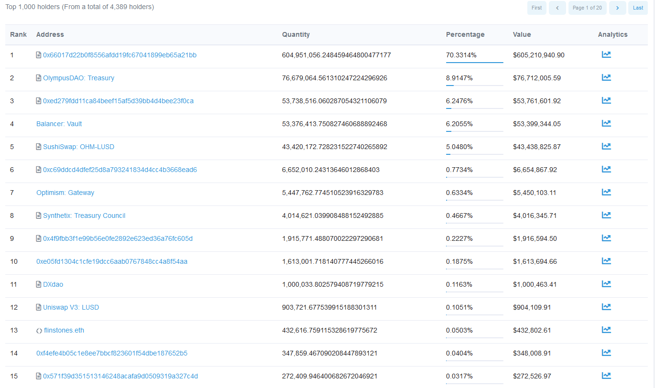Click analytics icon in OlympusDAO: Treasury row
Image resolution: width=655 pixels, height=388 pixels.
pos(606,77)
